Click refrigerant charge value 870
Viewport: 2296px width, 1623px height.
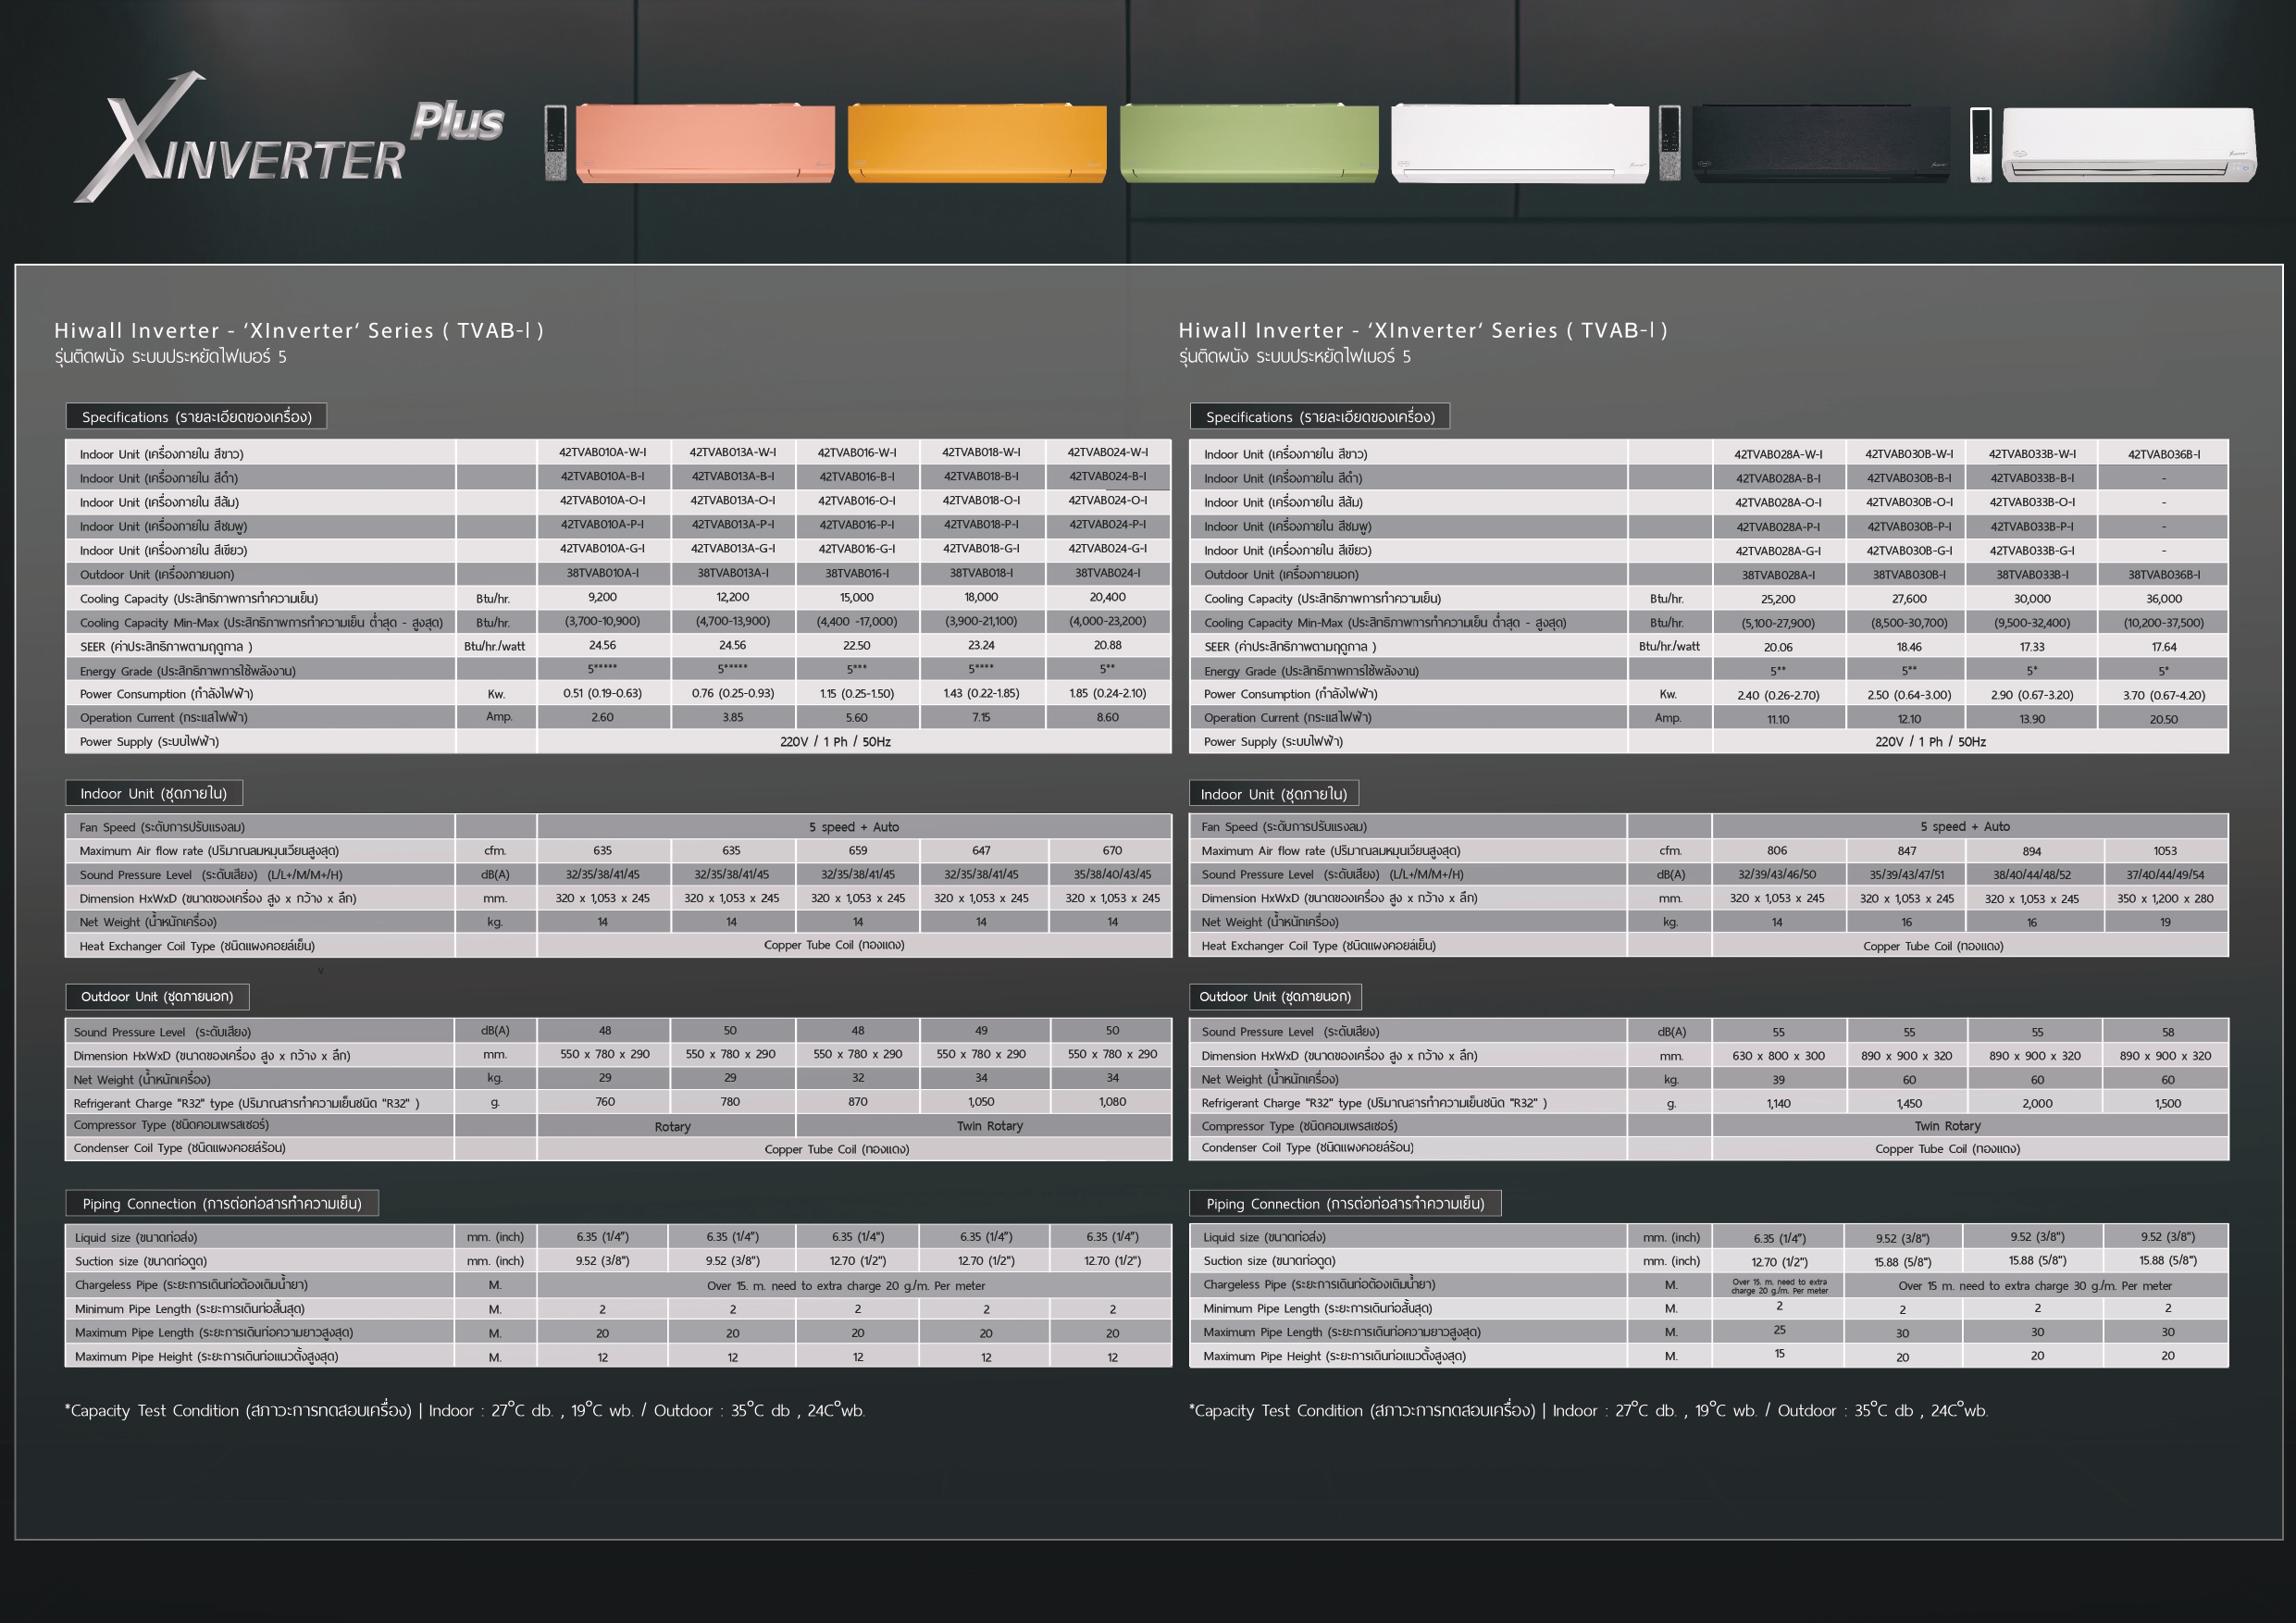858,1102
